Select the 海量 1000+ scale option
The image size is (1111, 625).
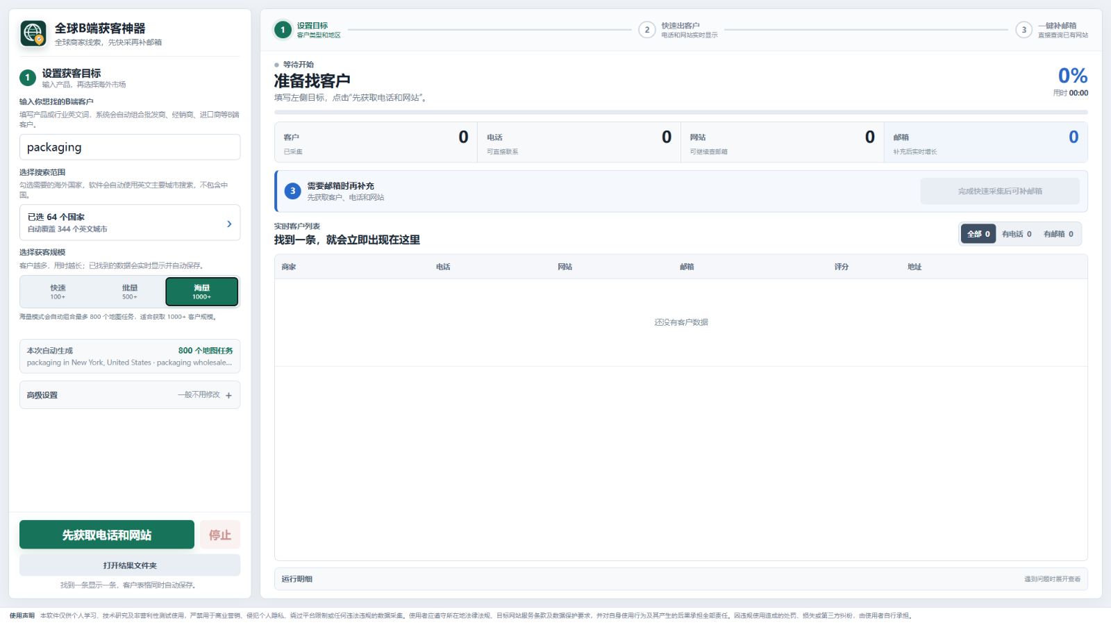click(x=202, y=292)
